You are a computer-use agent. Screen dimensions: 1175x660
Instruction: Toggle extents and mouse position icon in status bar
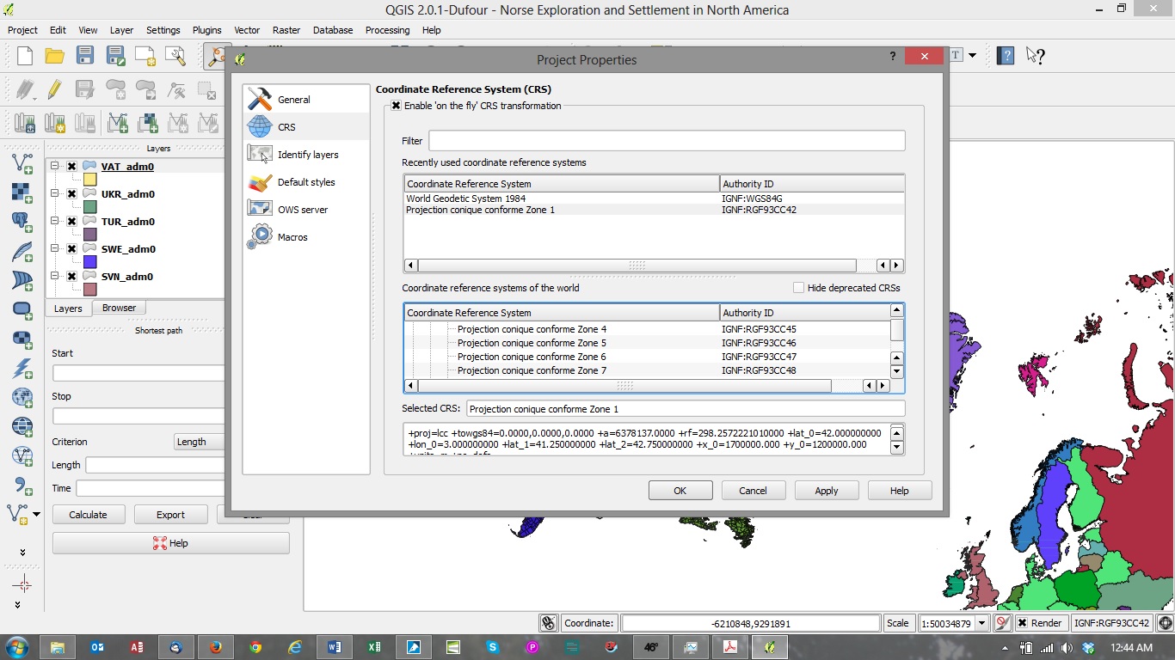(548, 623)
